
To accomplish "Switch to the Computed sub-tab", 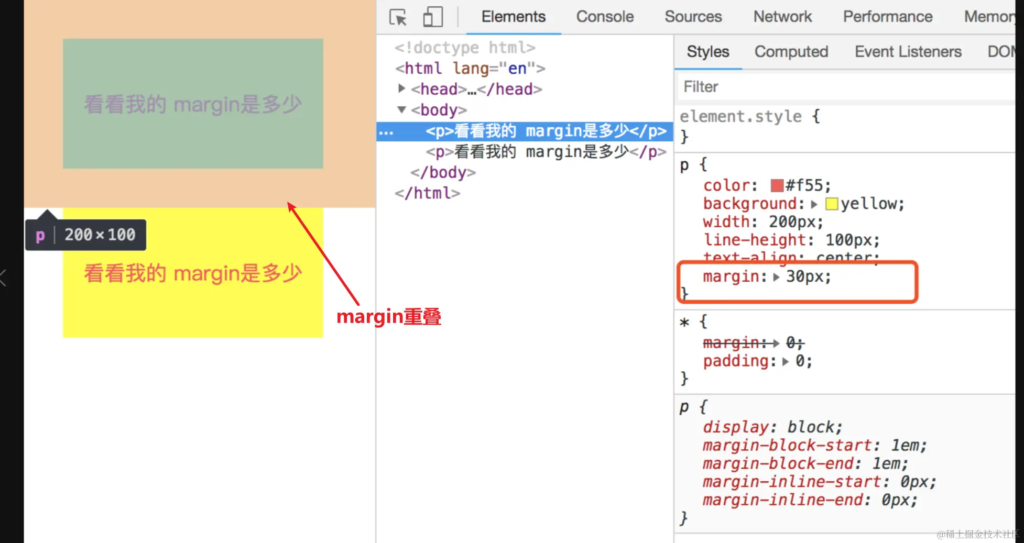I will (x=791, y=52).
